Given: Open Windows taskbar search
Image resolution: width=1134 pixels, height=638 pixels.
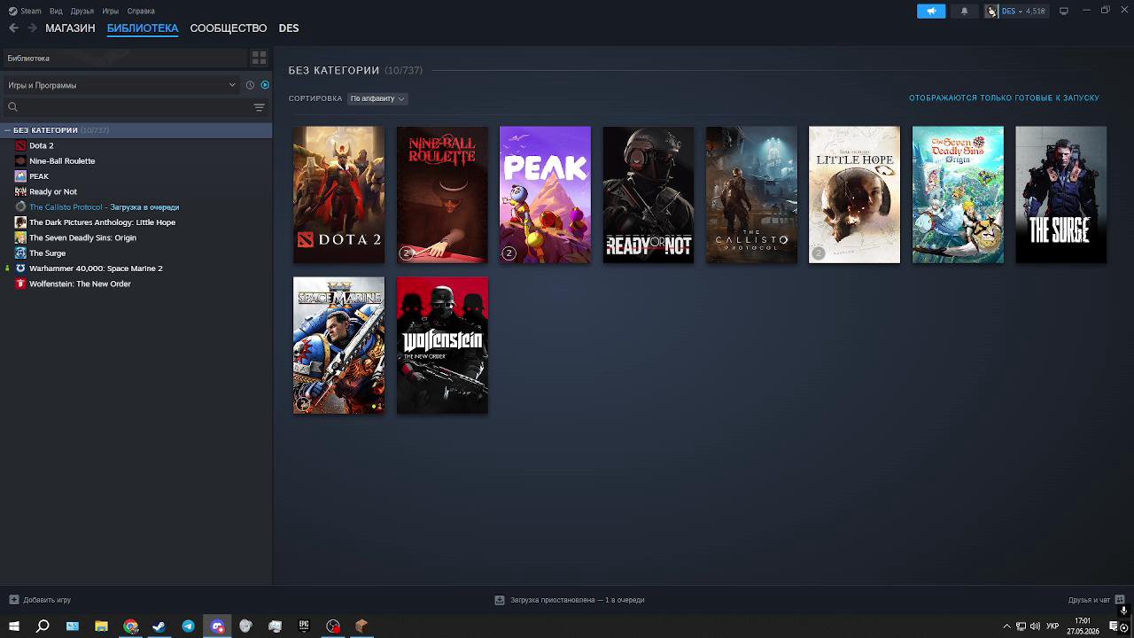Looking at the screenshot, I should [x=43, y=626].
